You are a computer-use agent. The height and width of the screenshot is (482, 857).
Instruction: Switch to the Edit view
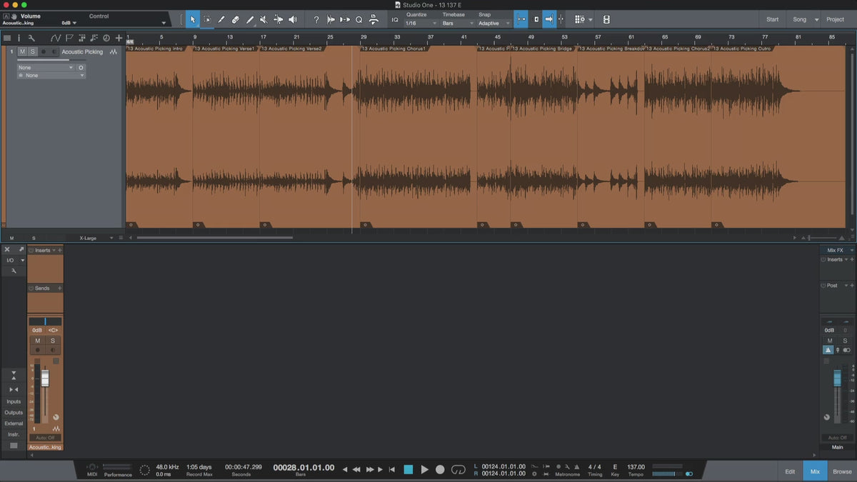790,471
